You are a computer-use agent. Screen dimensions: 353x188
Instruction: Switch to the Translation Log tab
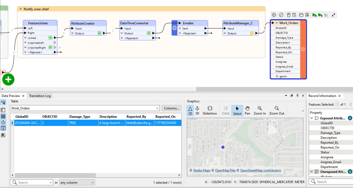[40, 96]
